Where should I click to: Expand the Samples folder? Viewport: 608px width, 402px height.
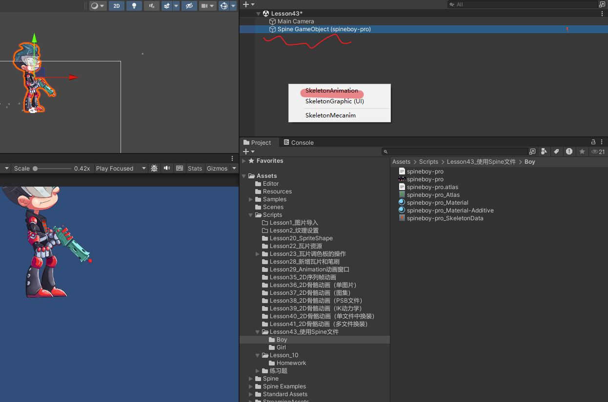(251, 199)
